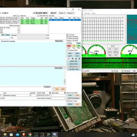Toggle the Auto log QSO checkbox
137x137 pixels.
pos(67,93)
